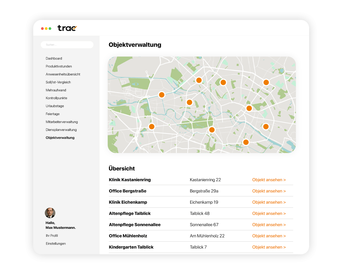Open the Dashboard section
Image resolution: width=338 pixels, height=278 pixels.
[x=54, y=58]
